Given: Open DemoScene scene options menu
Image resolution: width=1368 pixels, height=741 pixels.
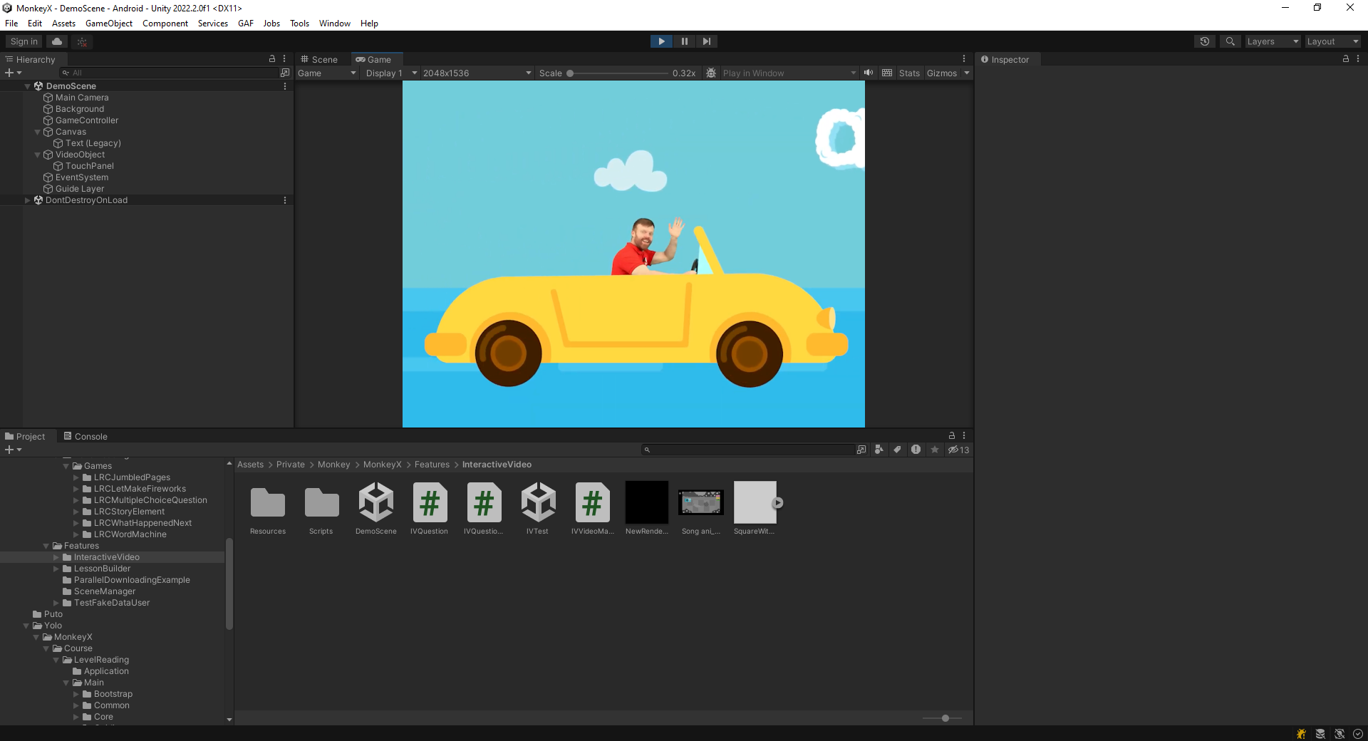Looking at the screenshot, I should pos(285,86).
